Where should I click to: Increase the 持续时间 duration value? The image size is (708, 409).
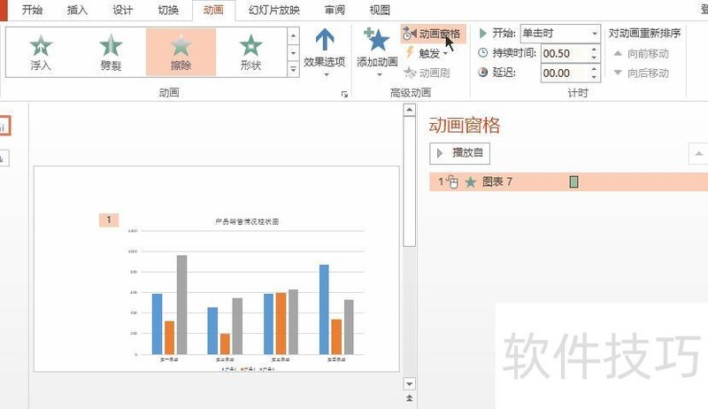pyautogui.click(x=594, y=50)
